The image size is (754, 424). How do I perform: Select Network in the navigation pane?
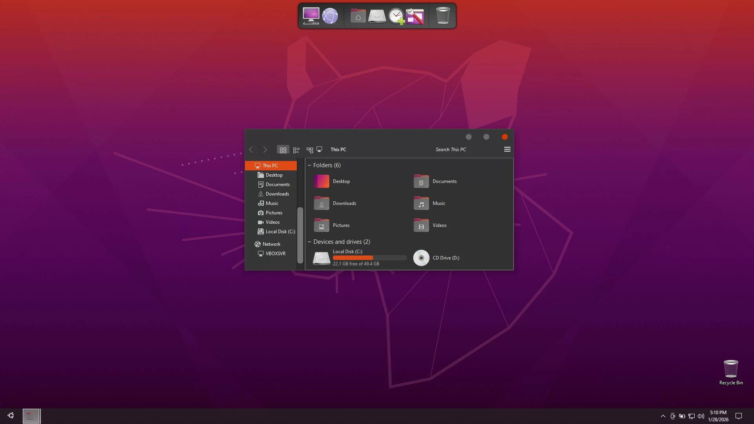271,244
